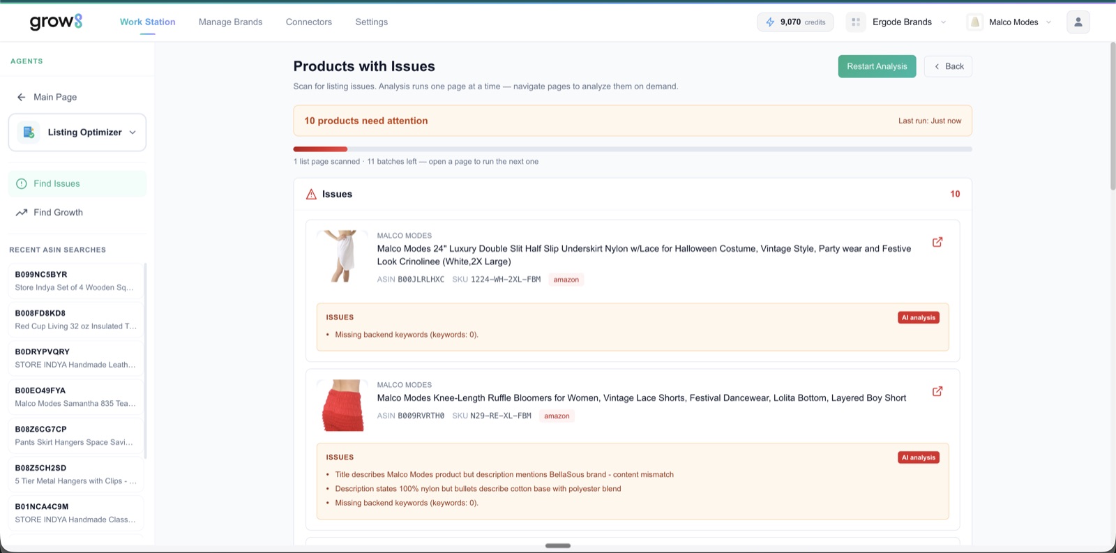Click AI analysis badge on the Bloomers issues
This screenshot has width=1116, height=553.
click(918, 457)
